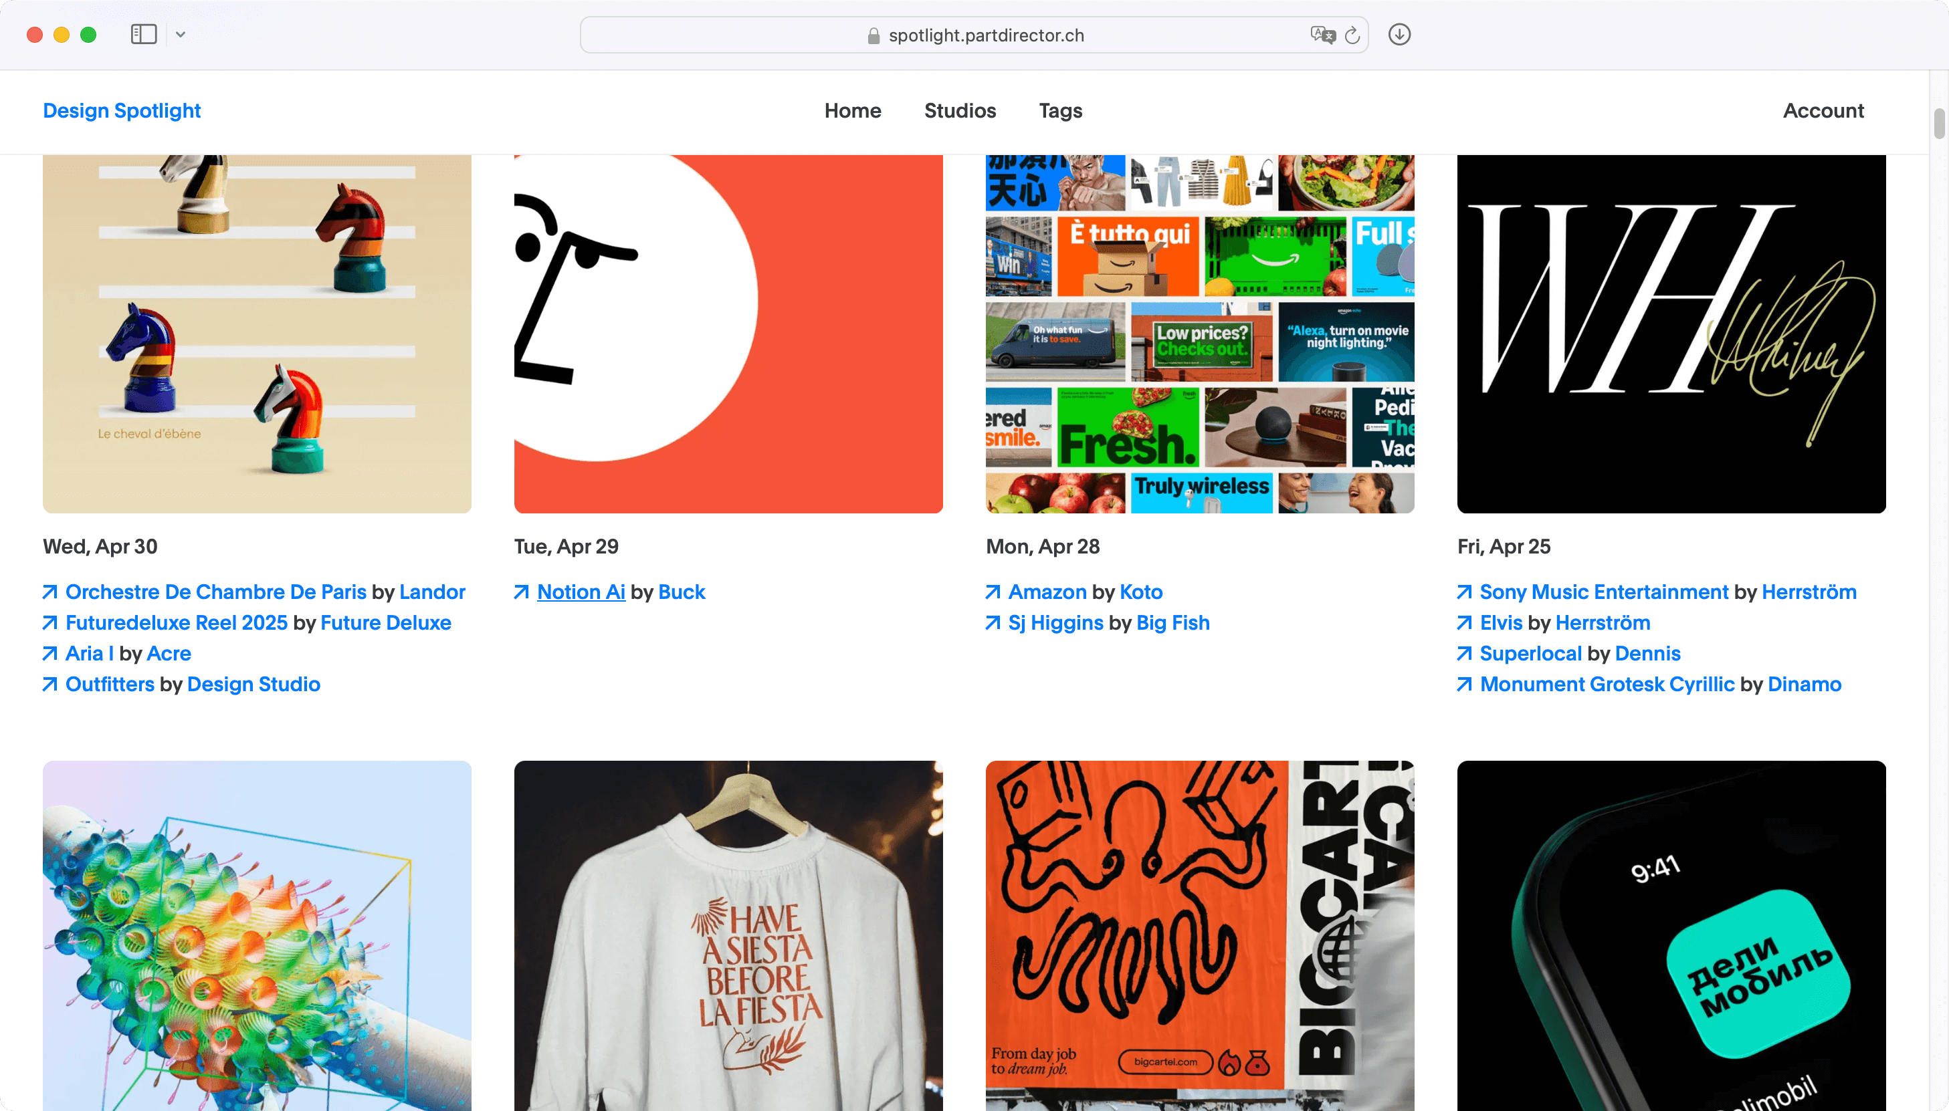Click arrow icon beside Sony Music Entertainment
The height and width of the screenshot is (1111, 1949).
1465,592
